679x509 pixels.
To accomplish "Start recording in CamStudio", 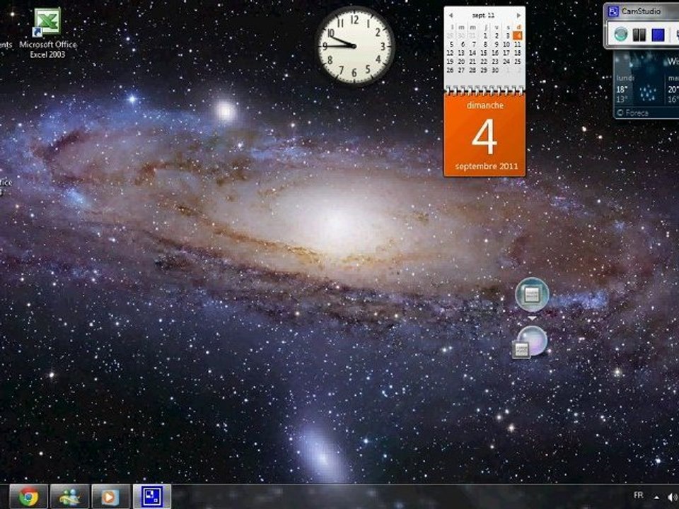I will click(x=621, y=34).
